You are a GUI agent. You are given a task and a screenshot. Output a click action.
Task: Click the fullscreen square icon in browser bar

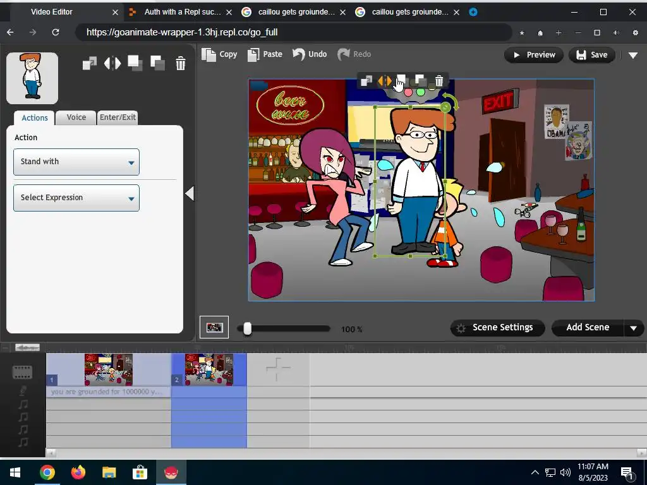click(x=597, y=33)
